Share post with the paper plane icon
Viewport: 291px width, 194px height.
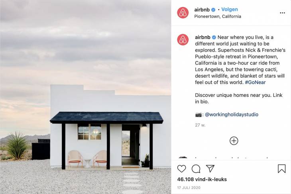(x=210, y=169)
